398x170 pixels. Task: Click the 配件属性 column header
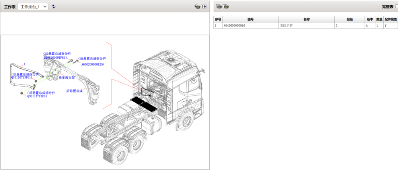pyautogui.click(x=390, y=19)
